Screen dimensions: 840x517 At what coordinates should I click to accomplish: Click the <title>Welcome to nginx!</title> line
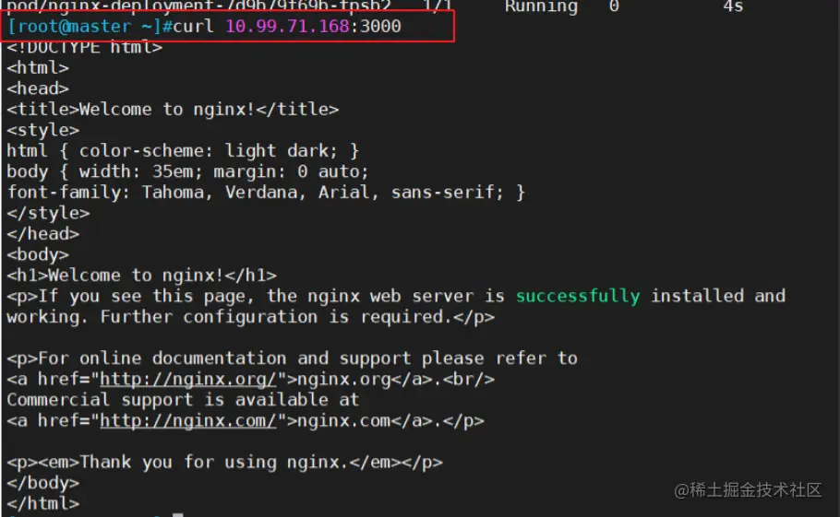pos(173,110)
